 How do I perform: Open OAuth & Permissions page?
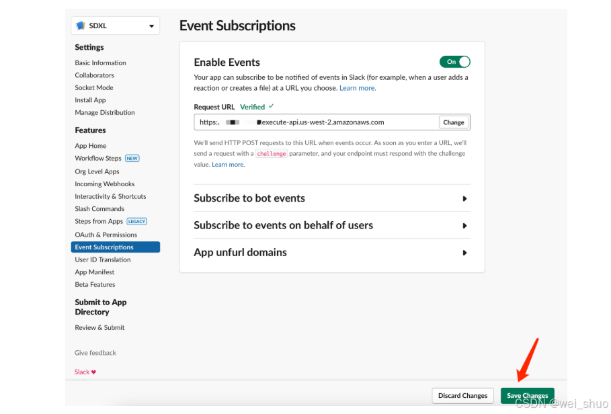tap(106, 235)
